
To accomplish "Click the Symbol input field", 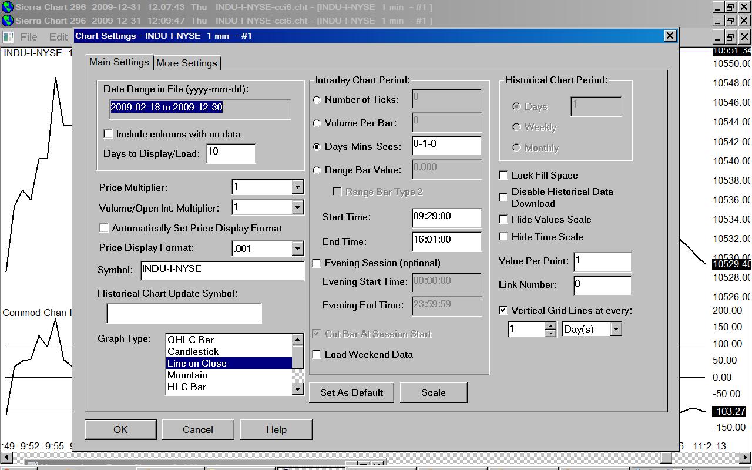I will (x=223, y=270).
